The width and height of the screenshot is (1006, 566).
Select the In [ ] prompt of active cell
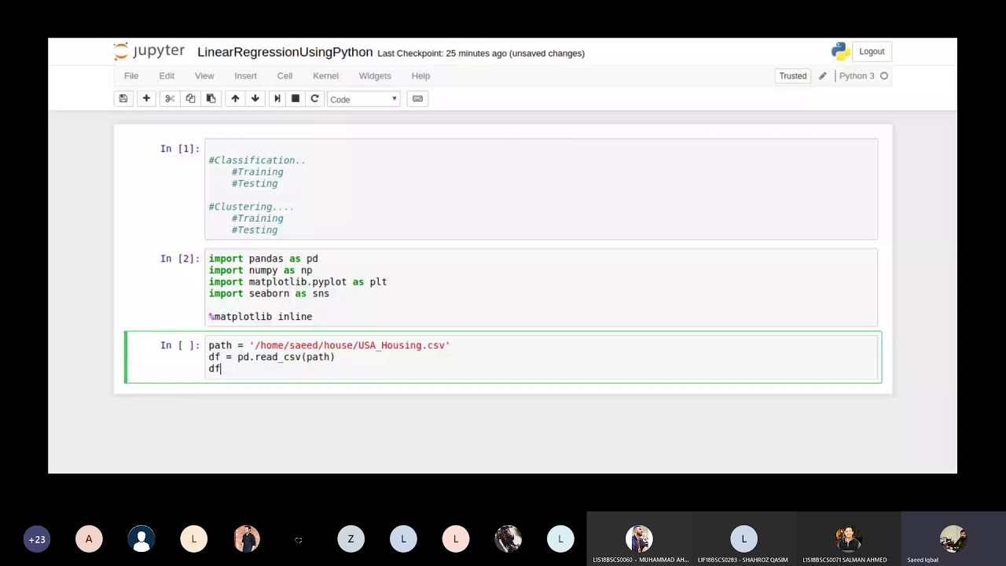click(x=180, y=345)
